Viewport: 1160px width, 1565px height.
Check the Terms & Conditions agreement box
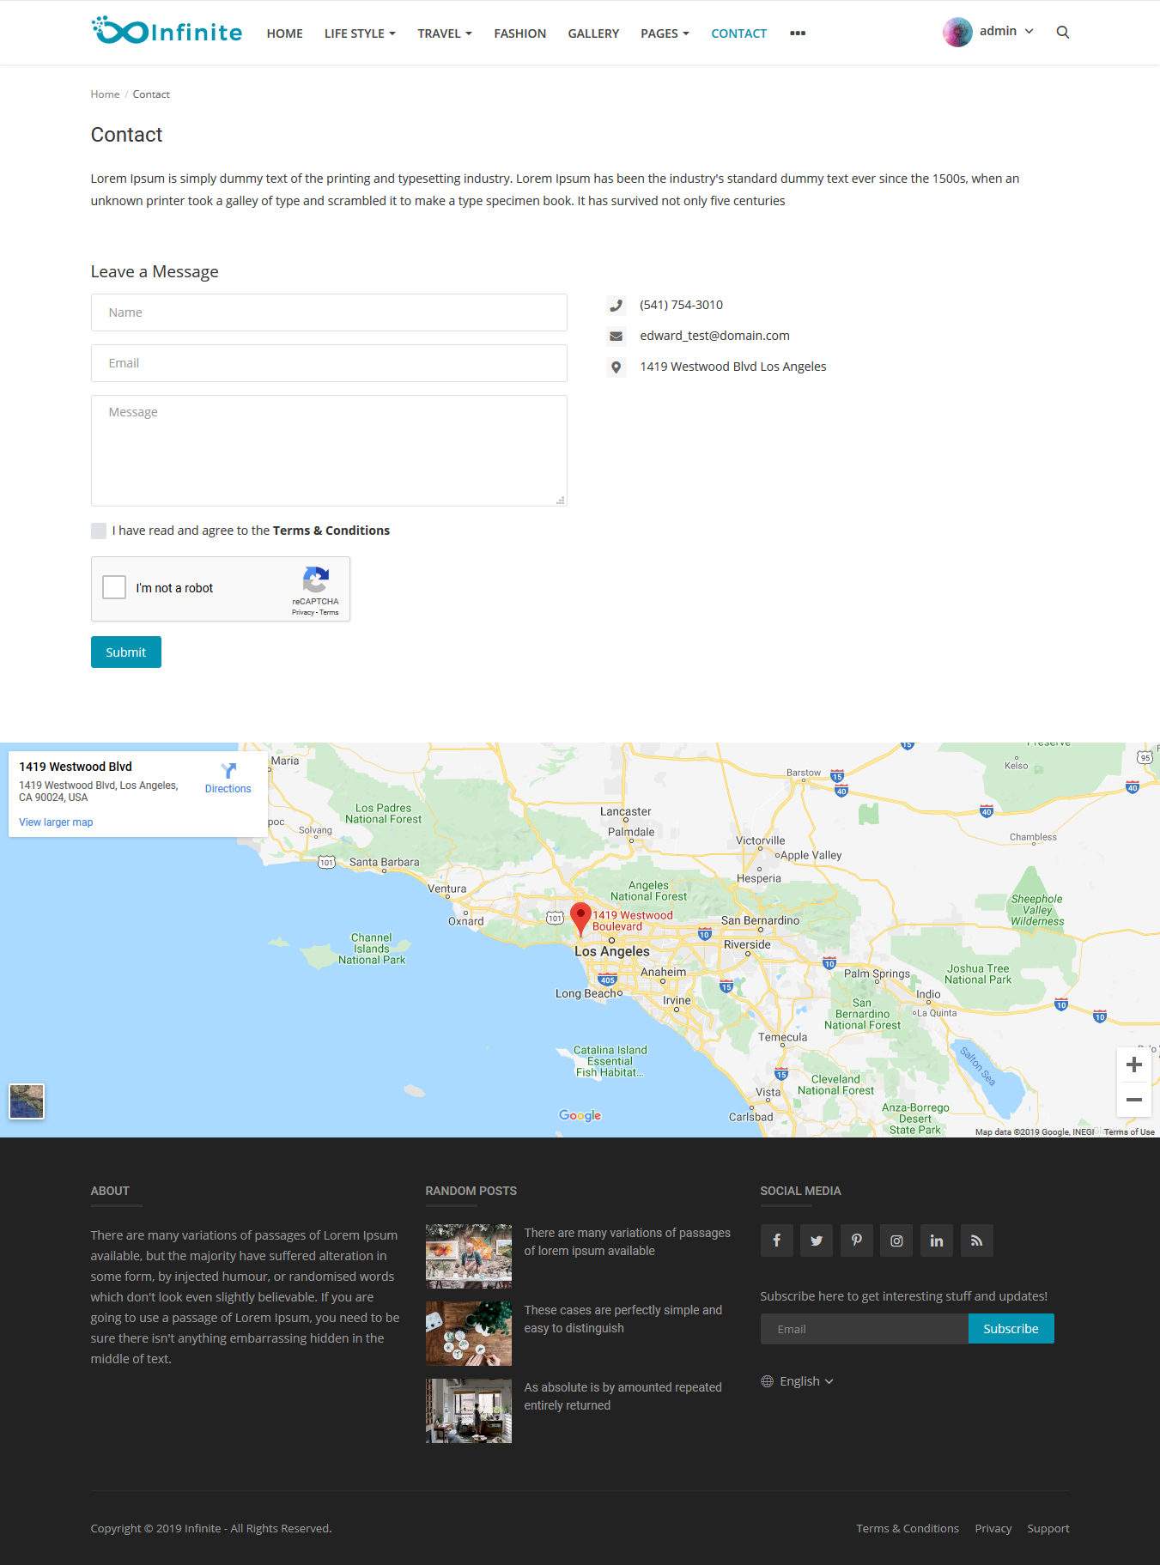[x=99, y=531]
